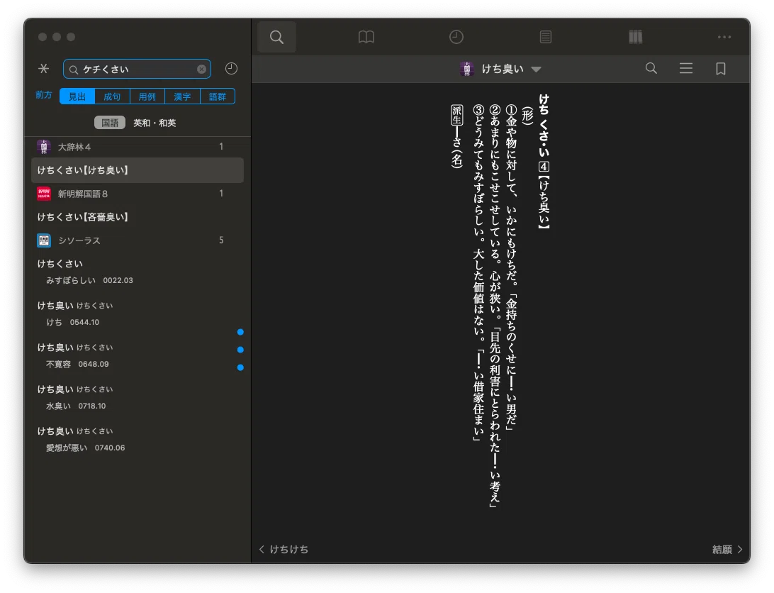Select the 用例 search tab
The width and height of the screenshot is (774, 593).
coord(147,96)
